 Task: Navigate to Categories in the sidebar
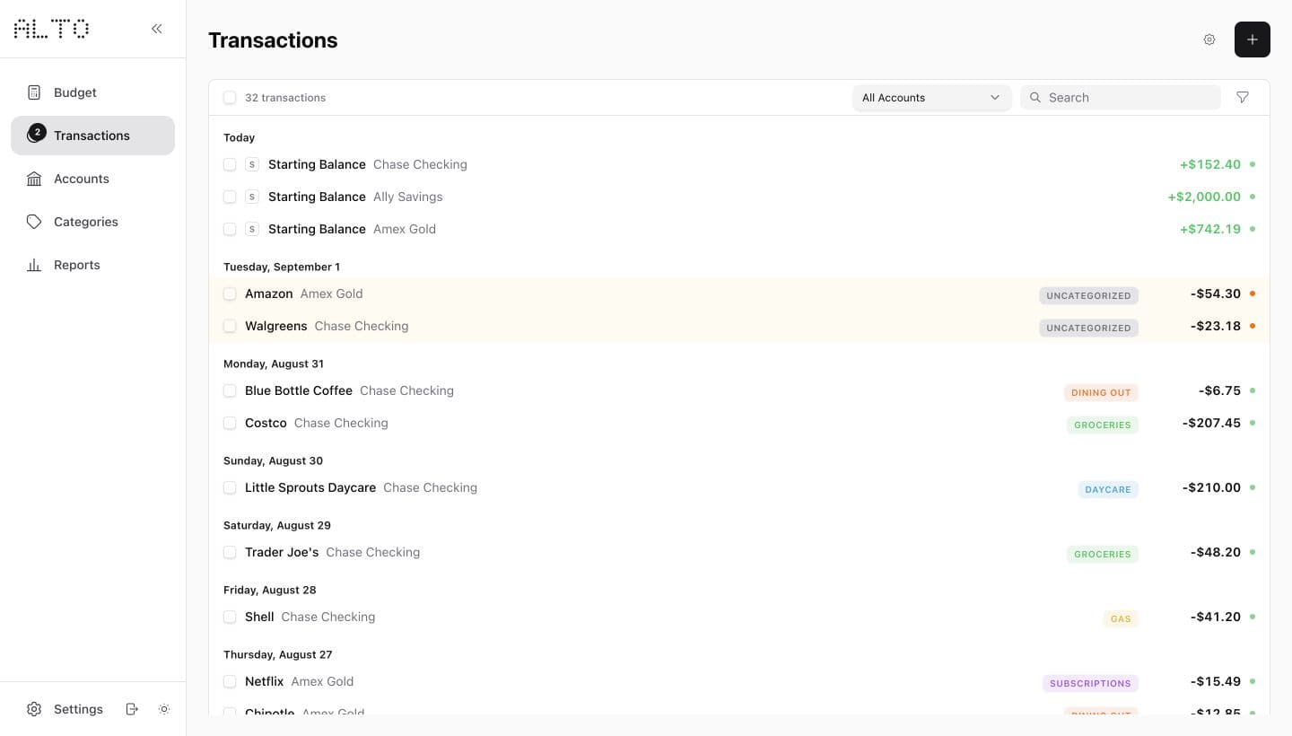coord(92,222)
